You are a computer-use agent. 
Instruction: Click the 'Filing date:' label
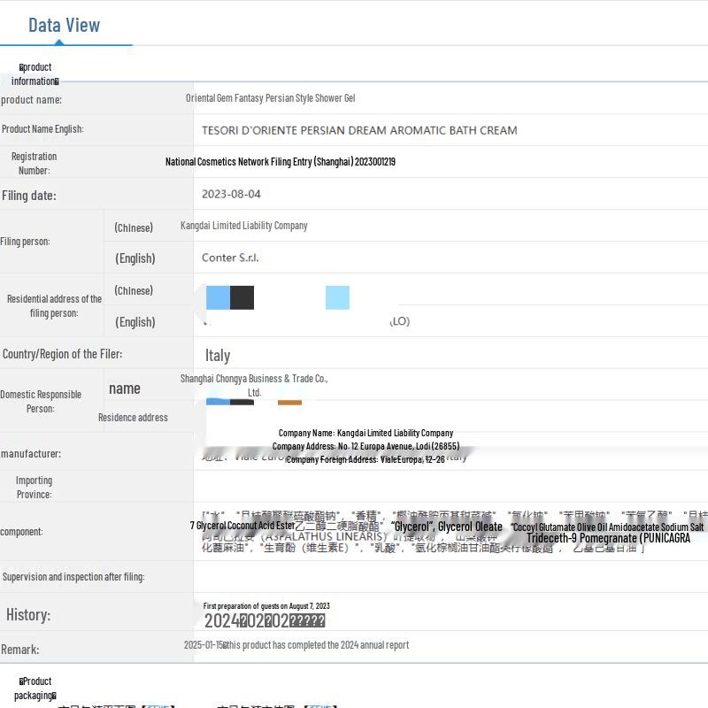point(29,196)
